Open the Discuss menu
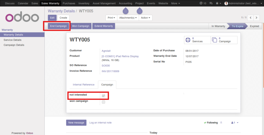The height and width of the screenshot is (135, 264). click(10, 3)
